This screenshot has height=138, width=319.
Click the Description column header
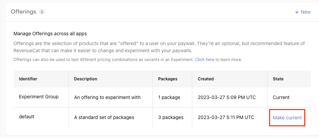click(86, 79)
